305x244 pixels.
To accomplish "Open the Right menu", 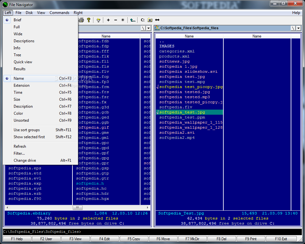I will click(78, 13).
